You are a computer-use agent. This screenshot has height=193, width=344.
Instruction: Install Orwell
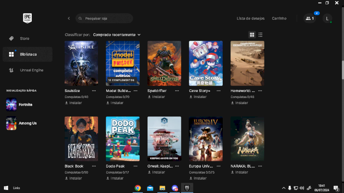[156, 172]
